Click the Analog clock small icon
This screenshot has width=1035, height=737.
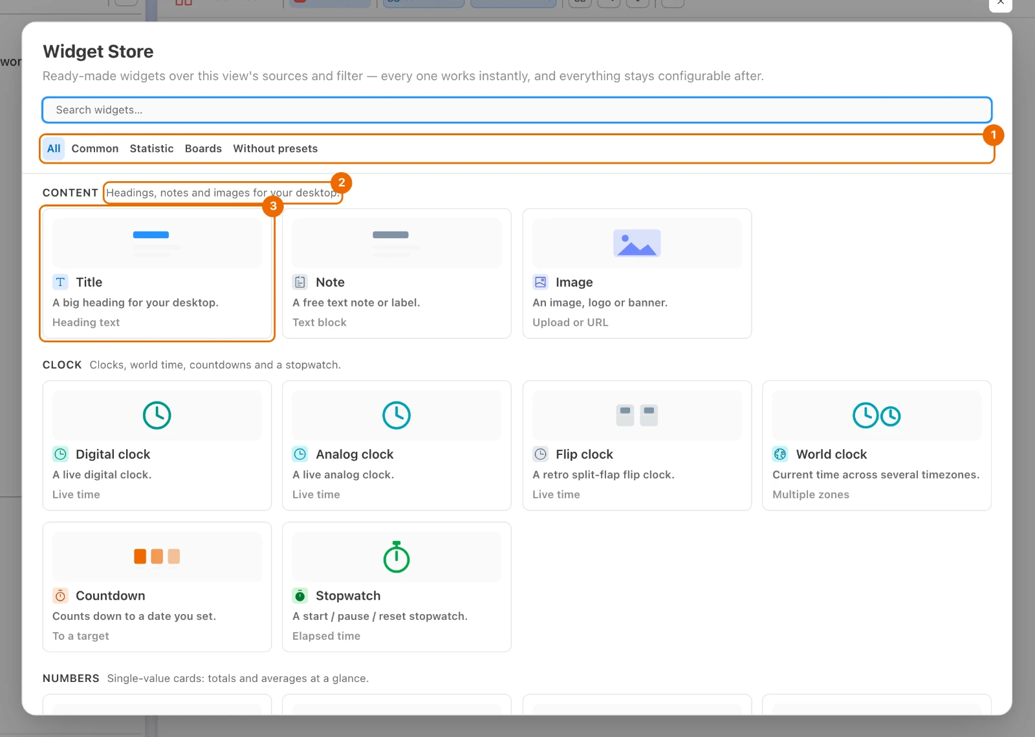(300, 454)
